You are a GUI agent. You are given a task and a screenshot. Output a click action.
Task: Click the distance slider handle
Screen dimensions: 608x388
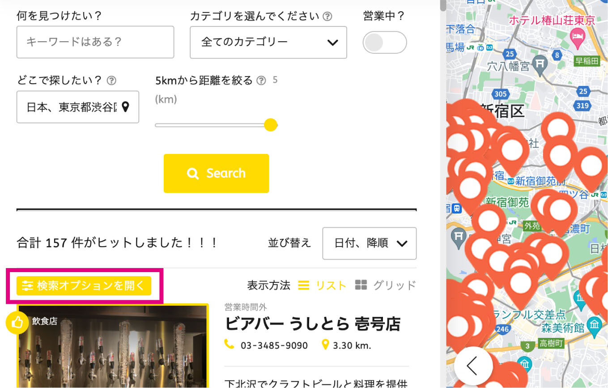click(x=270, y=125)
